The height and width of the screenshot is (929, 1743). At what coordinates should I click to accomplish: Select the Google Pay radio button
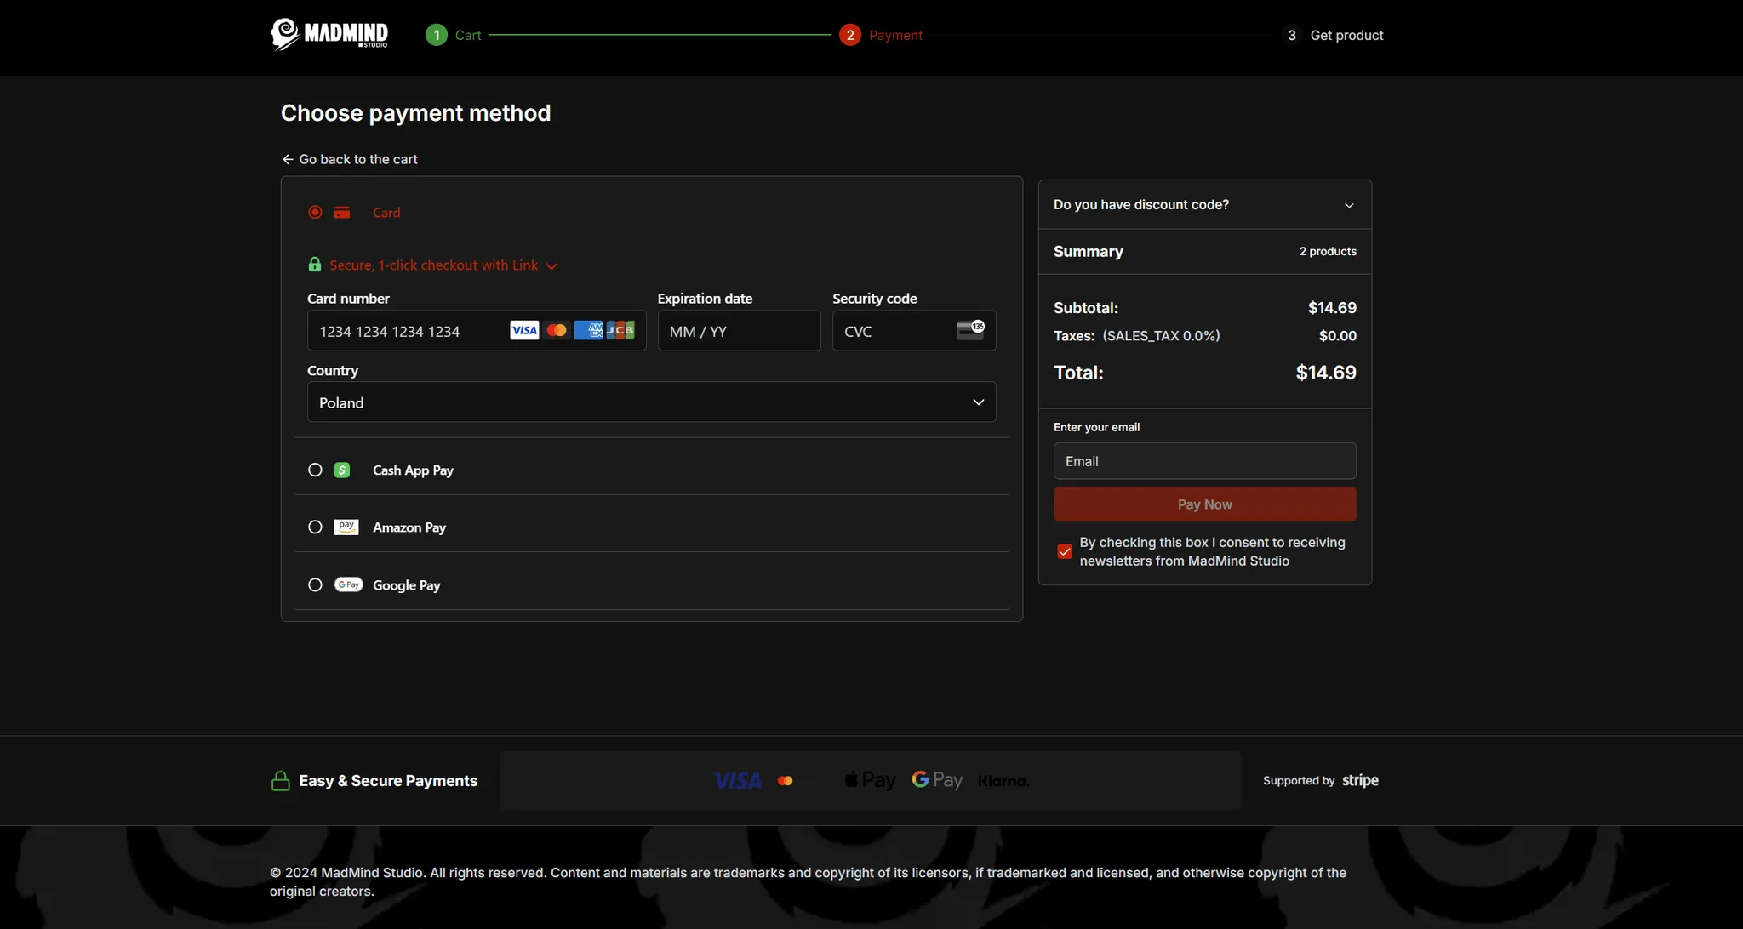315,584
